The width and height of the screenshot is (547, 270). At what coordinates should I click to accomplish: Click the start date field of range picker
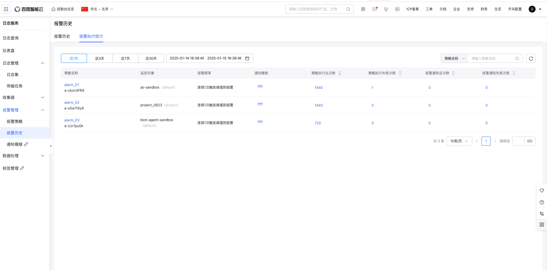coord(187,58)
